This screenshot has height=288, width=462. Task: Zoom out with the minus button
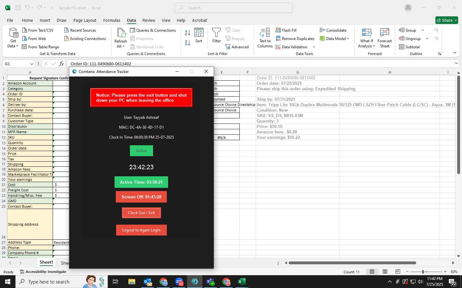click(407, 272)
